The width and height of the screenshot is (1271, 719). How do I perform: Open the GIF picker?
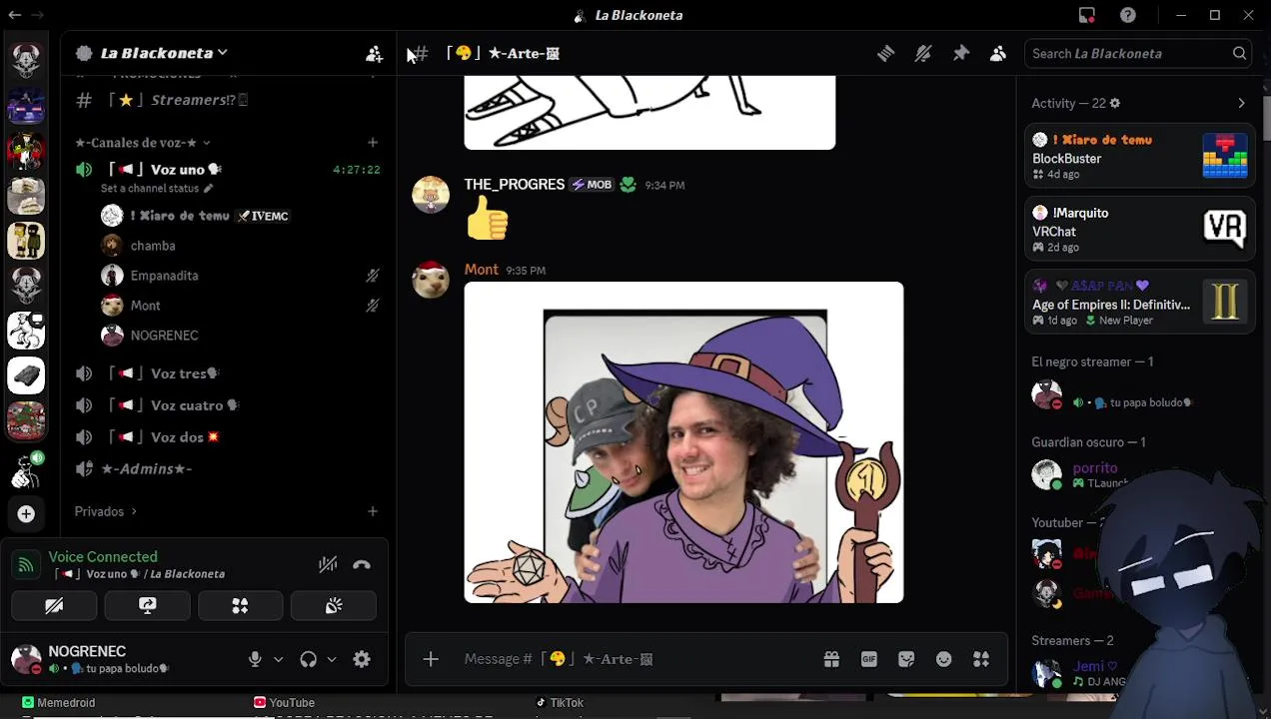[x=869, y=659]
